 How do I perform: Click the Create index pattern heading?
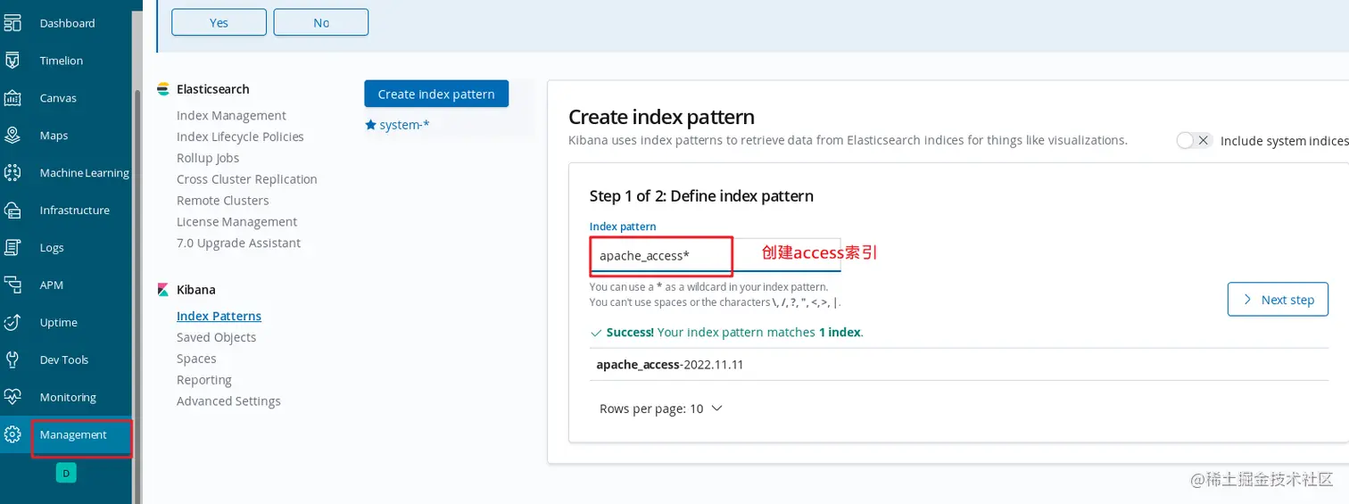(x=661, y=117)
